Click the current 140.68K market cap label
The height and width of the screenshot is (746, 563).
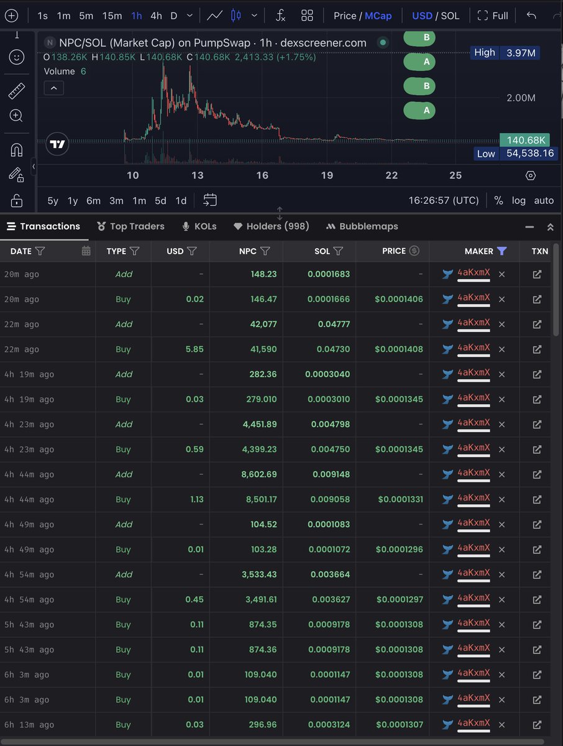click(x=526, y=140)
